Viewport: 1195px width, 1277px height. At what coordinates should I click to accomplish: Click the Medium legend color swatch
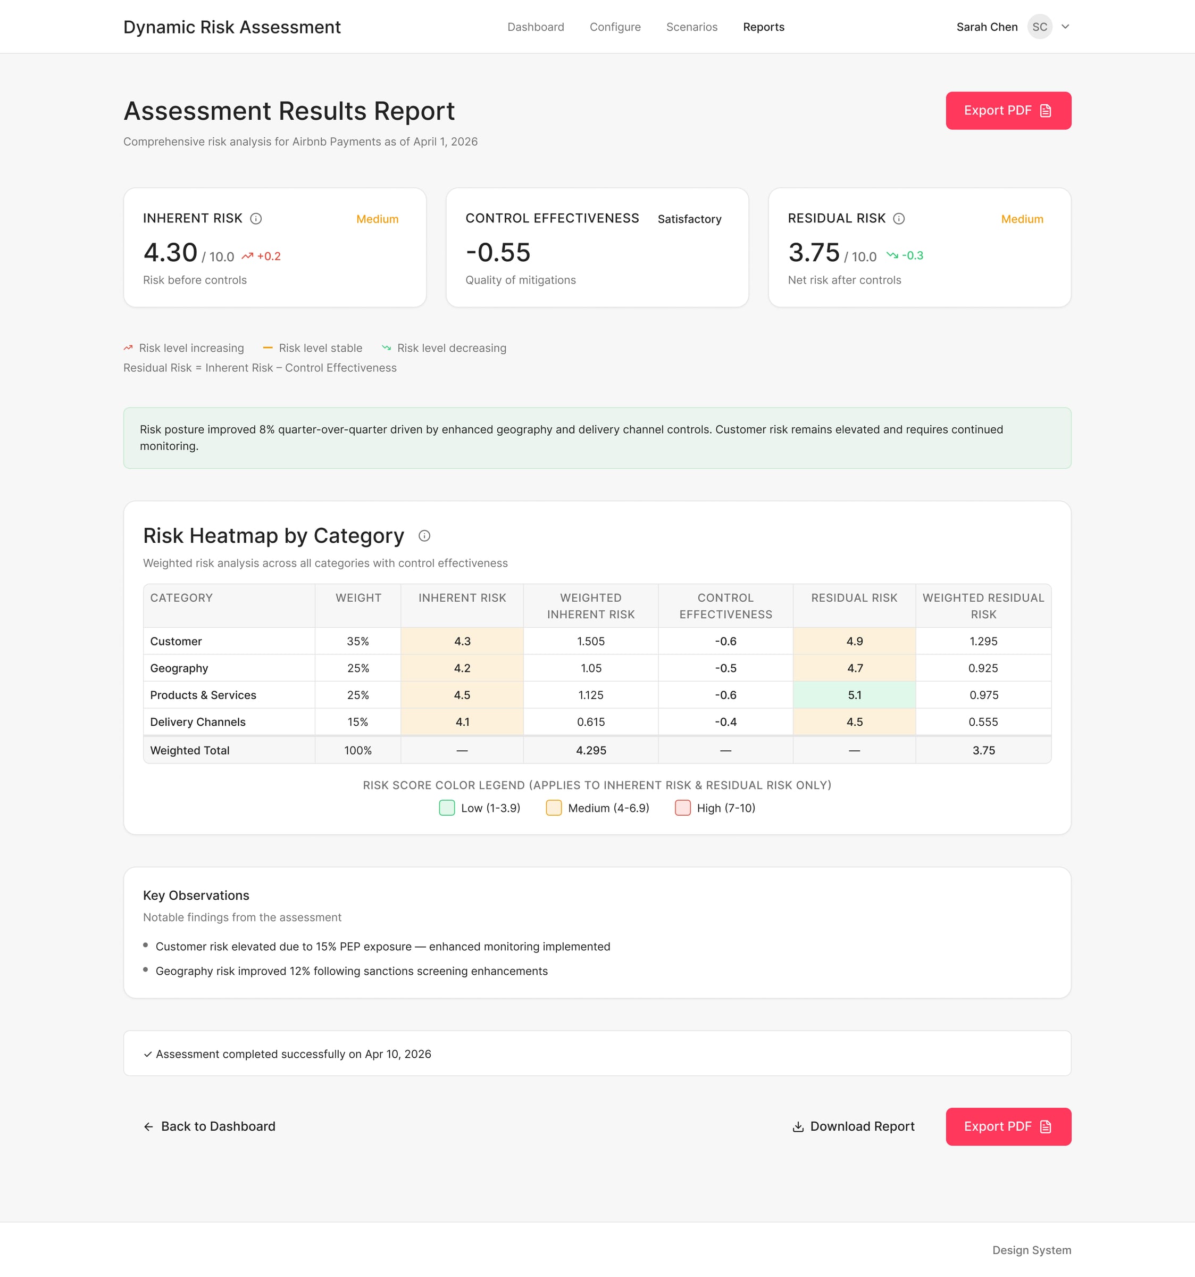tap(554, 808)
